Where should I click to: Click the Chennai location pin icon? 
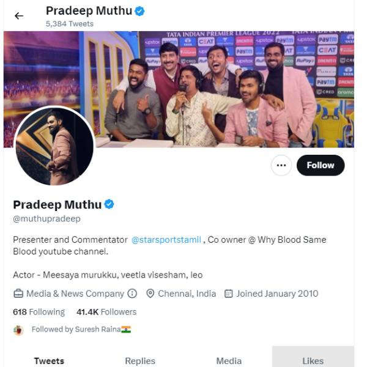150,294
